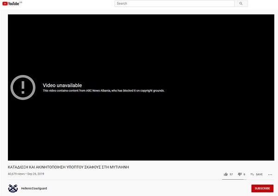The height and width of the screenshot is (196, 278).
Task: Click the Greek video title text
Action: click(68, 166)
